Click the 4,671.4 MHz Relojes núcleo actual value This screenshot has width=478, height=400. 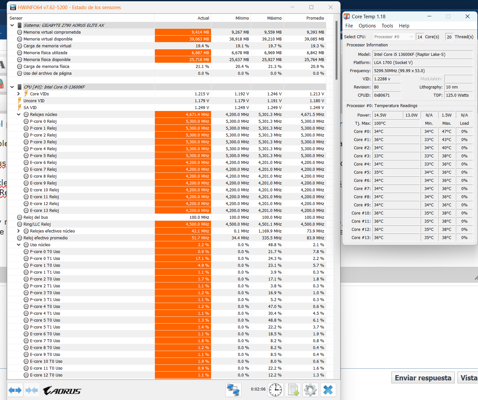click(x=183, y=114)
